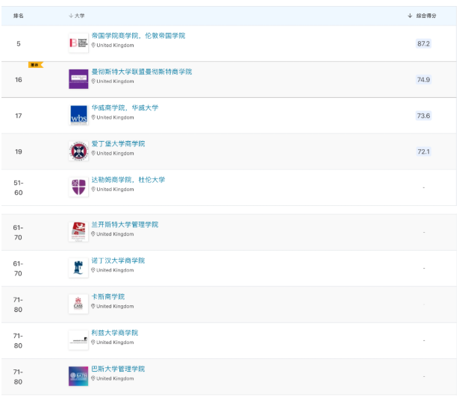The height and width of the screenshot is (400, 462).
Task: Open 兰开斯特大学管理学院 link
Action: 125,225
